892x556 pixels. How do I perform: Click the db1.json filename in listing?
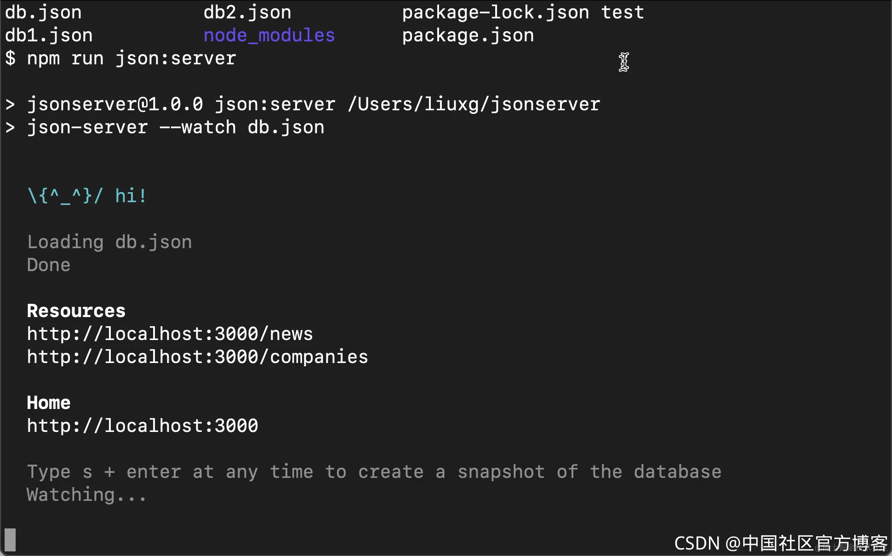(49, 35)
